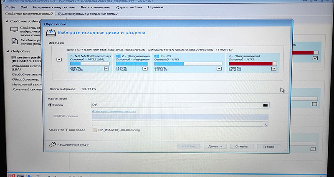The height and width of the screenshot is (177, 334).
Task: Click the Windows logo on partition 3 (C:)
Action: click(x=157, y=56)
